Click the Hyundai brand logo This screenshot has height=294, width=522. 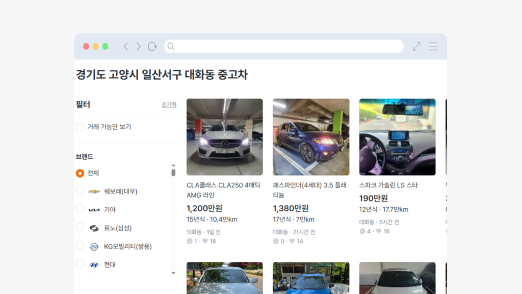tap(94, 265)
